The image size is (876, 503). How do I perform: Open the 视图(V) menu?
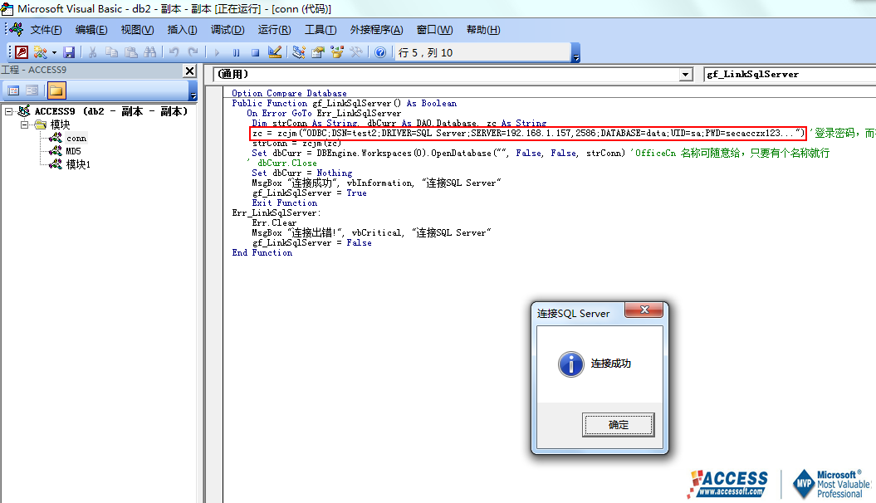[137, 30]
